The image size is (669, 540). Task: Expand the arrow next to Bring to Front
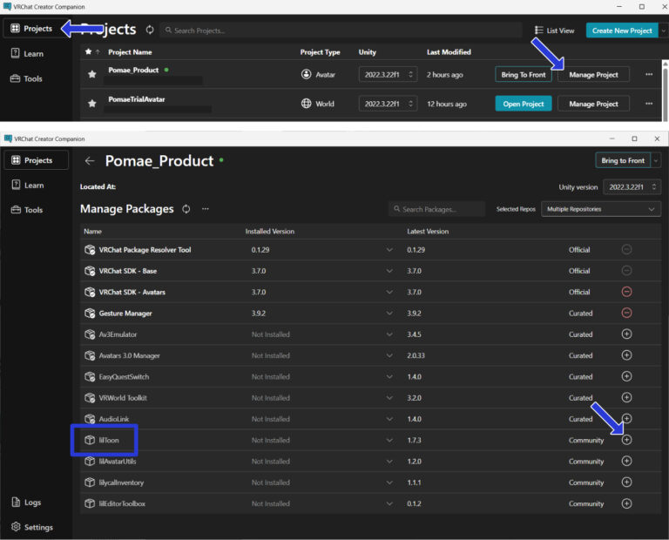point(655,160)
